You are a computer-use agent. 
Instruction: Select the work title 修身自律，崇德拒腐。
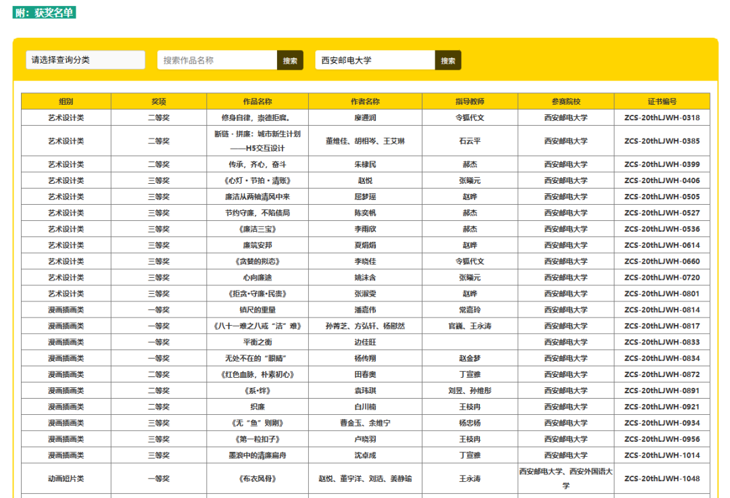click(x=258, y=118)
